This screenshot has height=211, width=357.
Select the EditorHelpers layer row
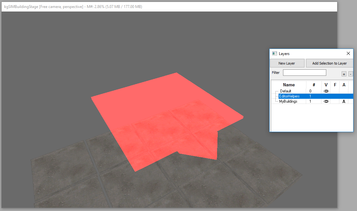coord(312,96)
